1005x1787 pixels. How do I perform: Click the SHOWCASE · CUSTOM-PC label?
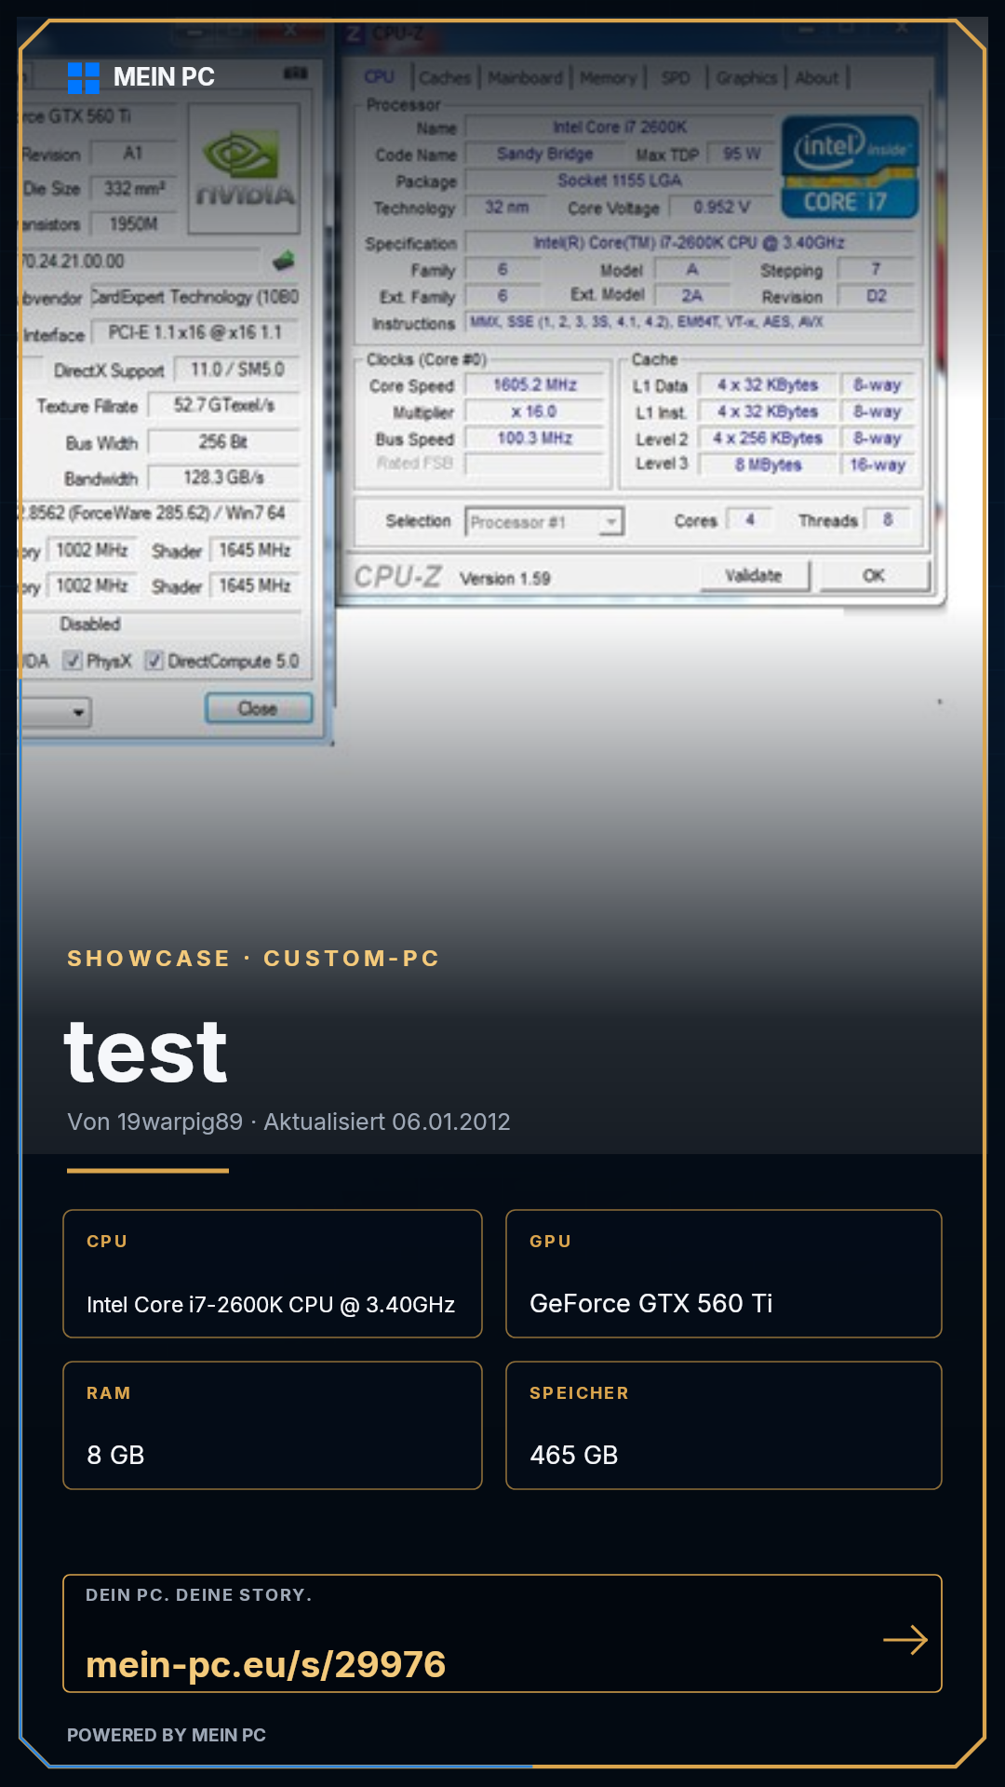253,959
